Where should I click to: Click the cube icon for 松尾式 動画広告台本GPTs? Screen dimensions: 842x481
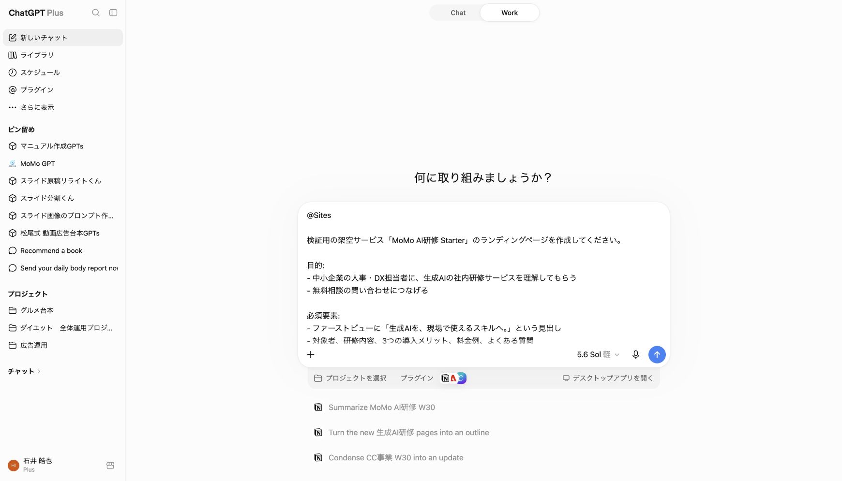click(13, 233)
